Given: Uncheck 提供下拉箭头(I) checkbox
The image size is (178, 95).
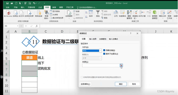Looking at the screenshot, I should 104,54.
